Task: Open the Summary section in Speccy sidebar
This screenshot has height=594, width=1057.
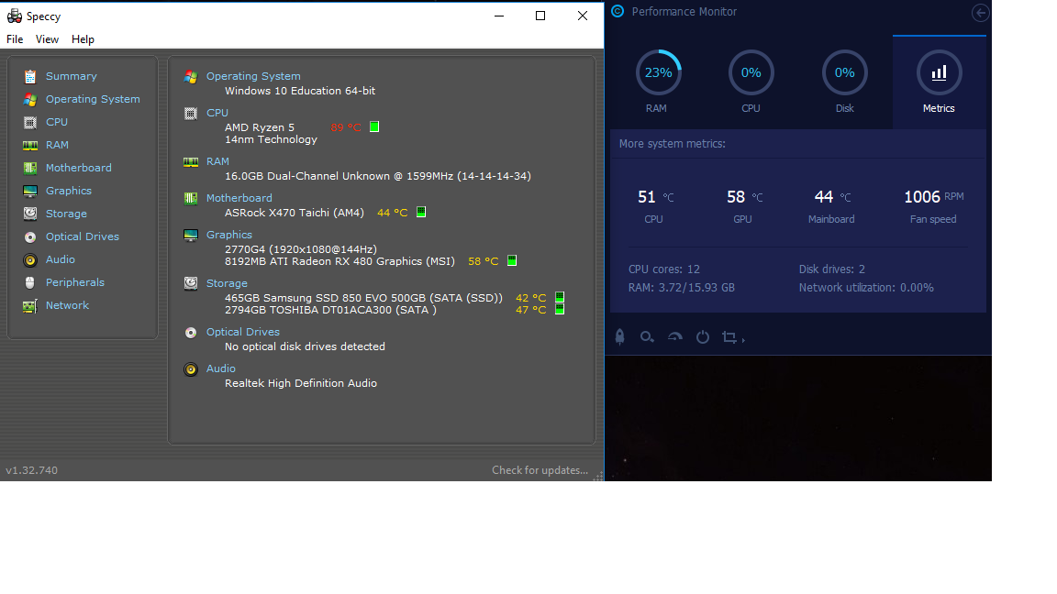Action: 71,76
